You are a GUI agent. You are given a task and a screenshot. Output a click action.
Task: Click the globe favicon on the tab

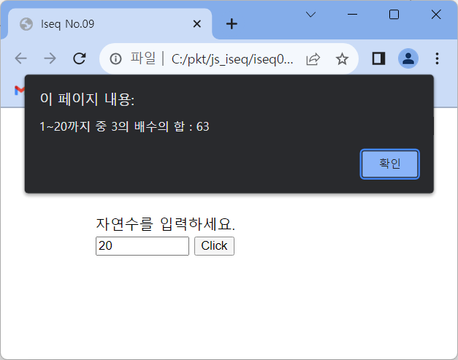click(26, 24)
